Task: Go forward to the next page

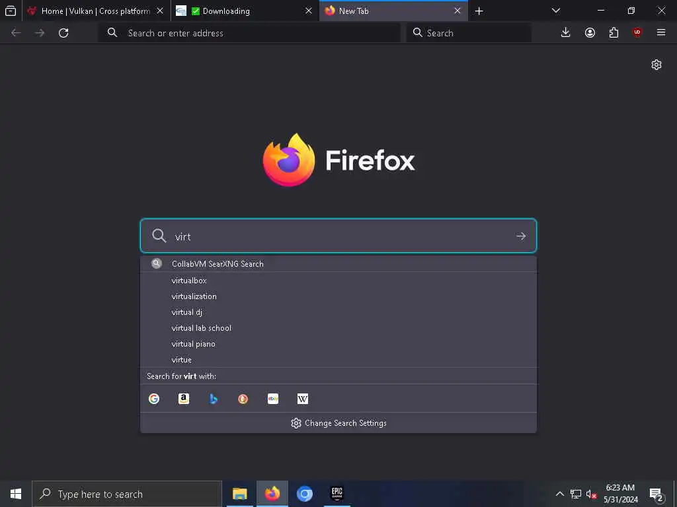Action: click(x=40, y=33)
